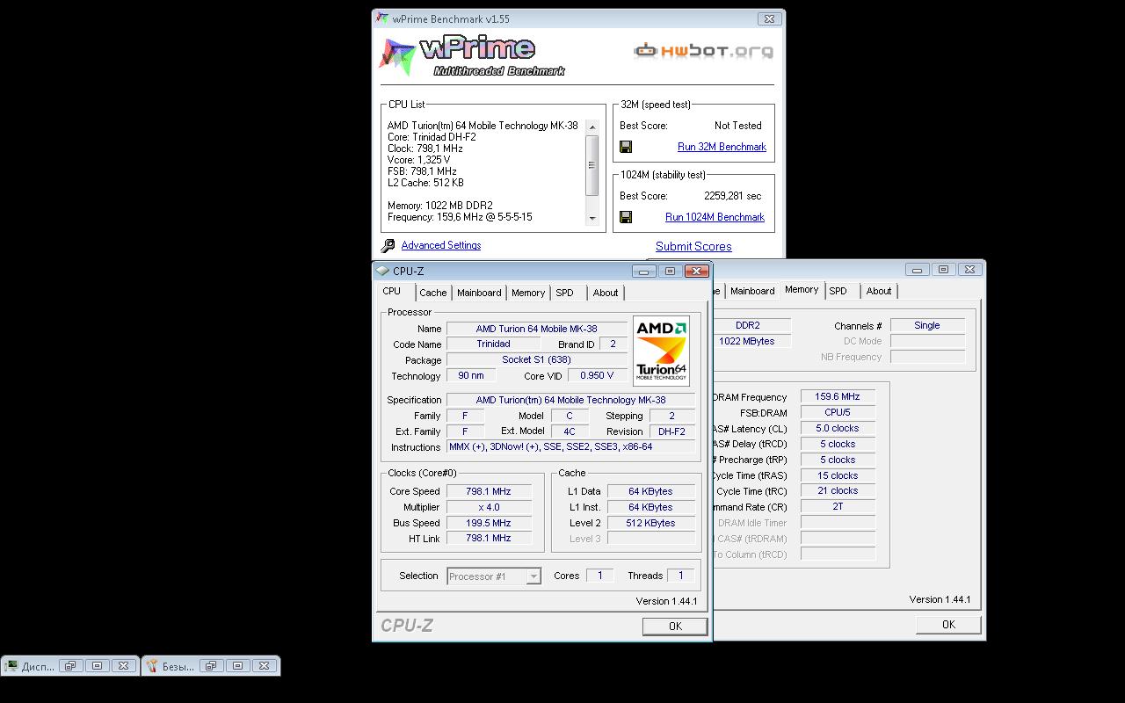Click the Code Name field Trinidad
The image size is (1125, 703).
493,344
